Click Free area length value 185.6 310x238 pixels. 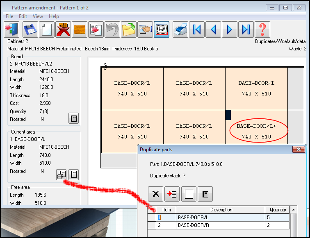coord(41,195)
